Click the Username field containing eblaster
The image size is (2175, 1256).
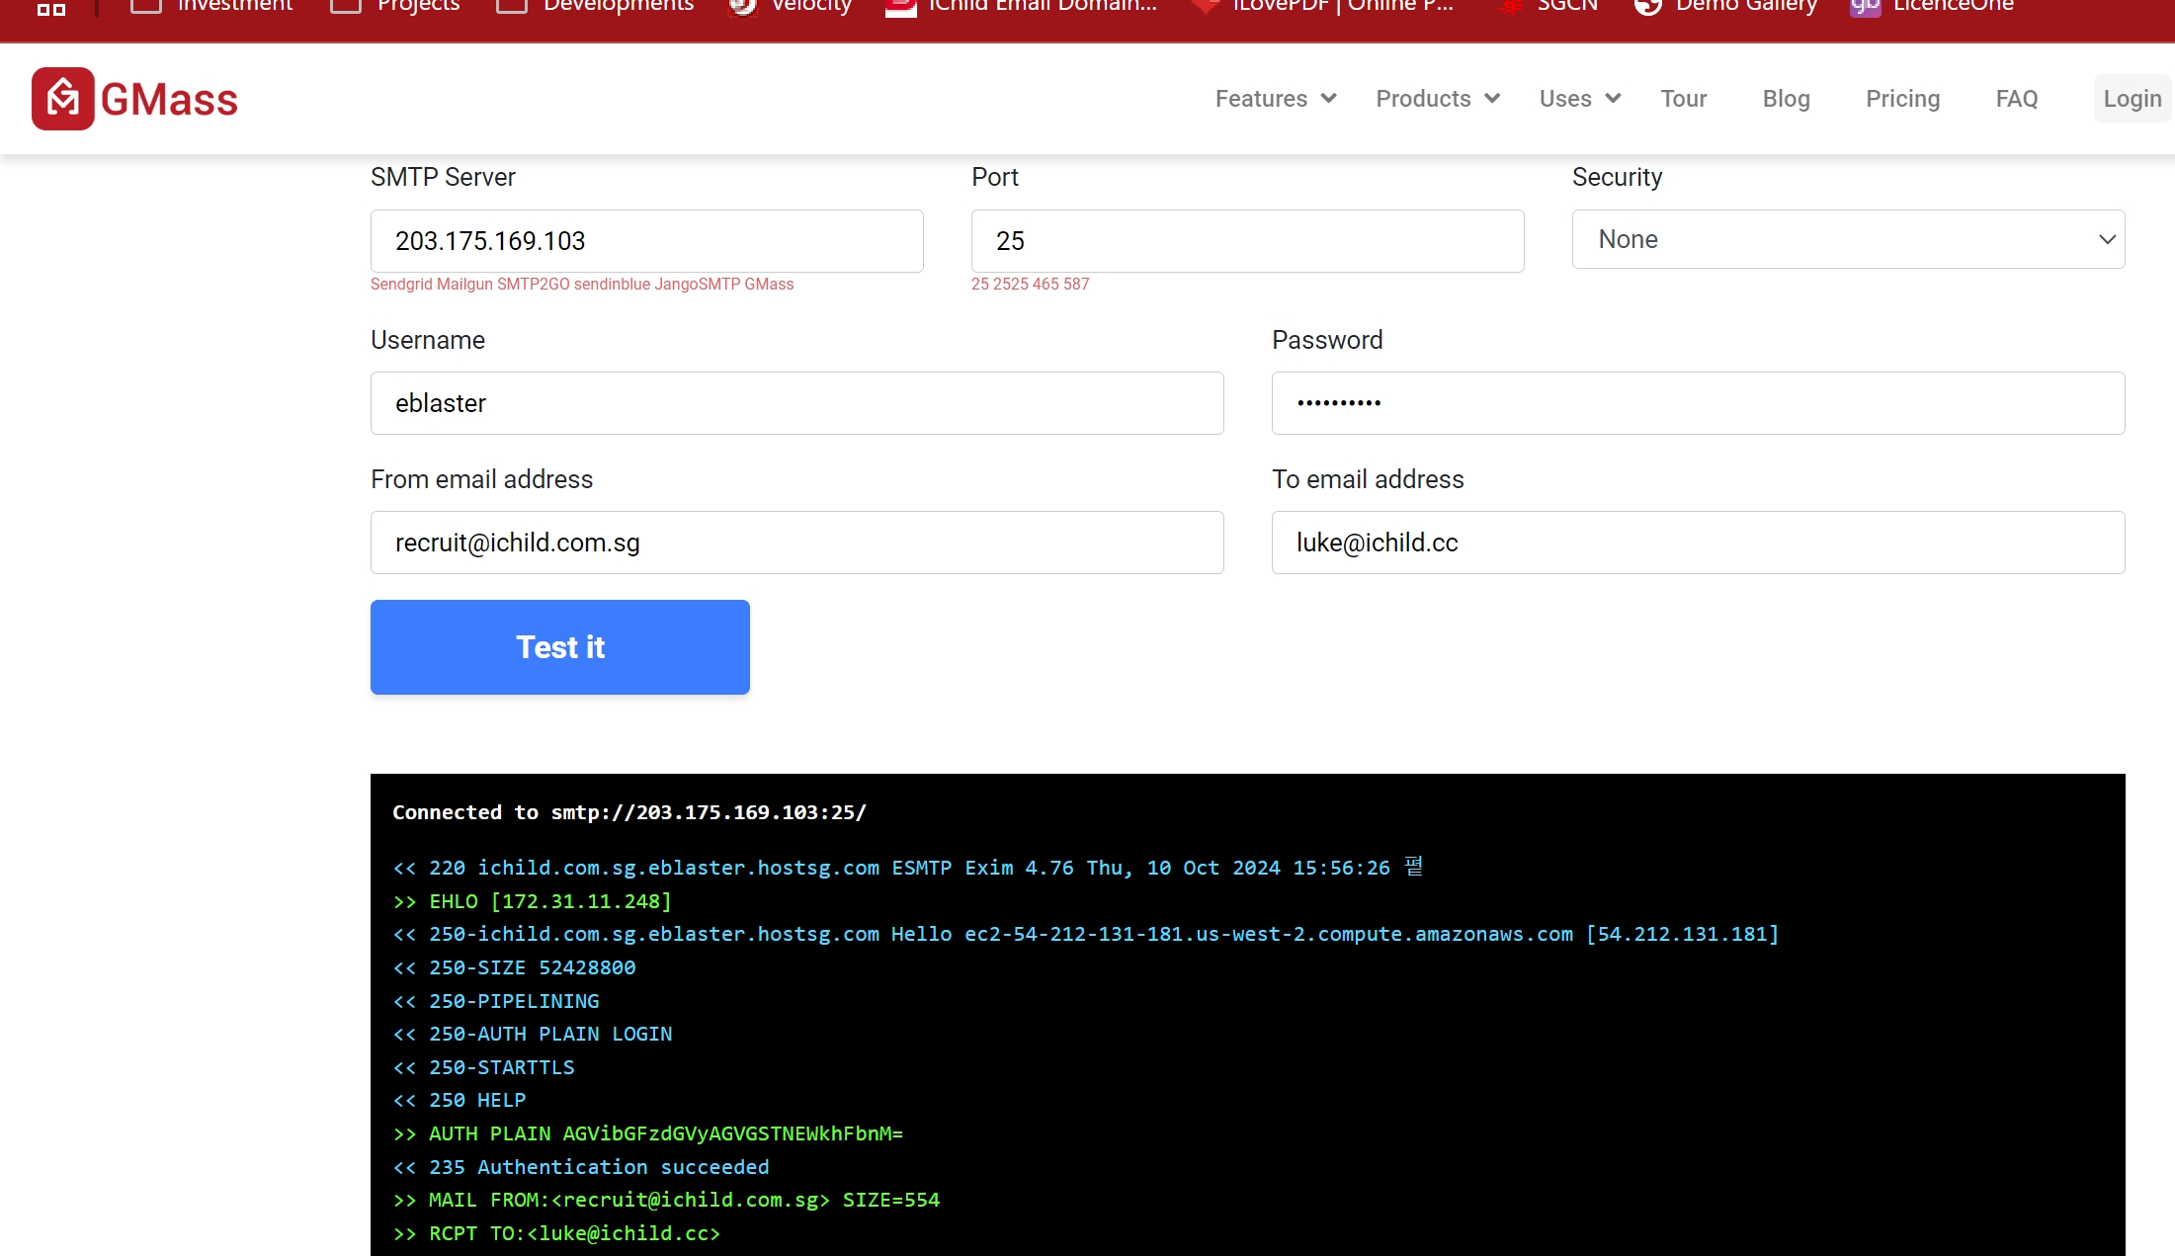click(x=797, y=403)
